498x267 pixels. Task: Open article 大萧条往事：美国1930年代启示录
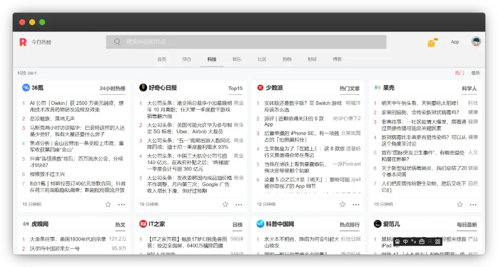(68, 239)
